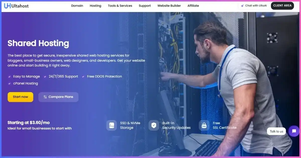Click the Free DDOS Protection text

(x=104, y=76)
